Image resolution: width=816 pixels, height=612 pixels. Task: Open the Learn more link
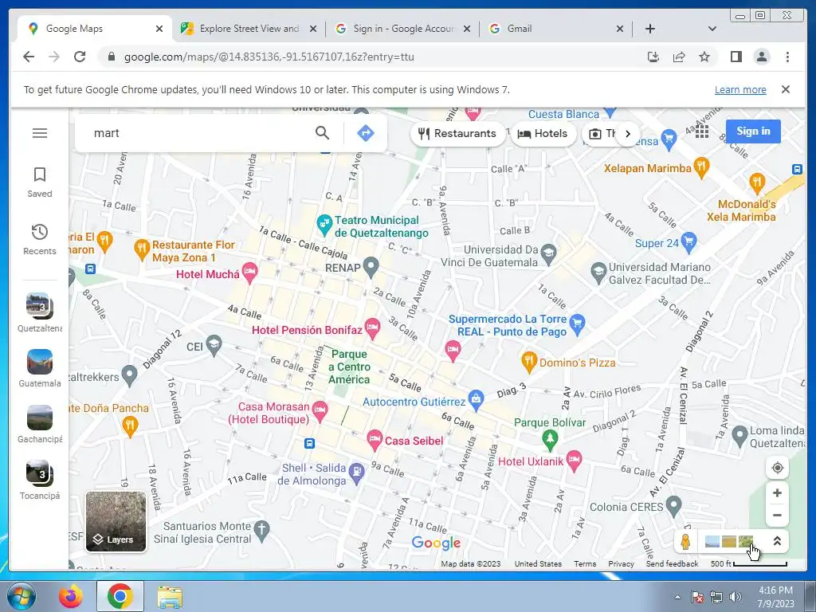tap(740, 89)
